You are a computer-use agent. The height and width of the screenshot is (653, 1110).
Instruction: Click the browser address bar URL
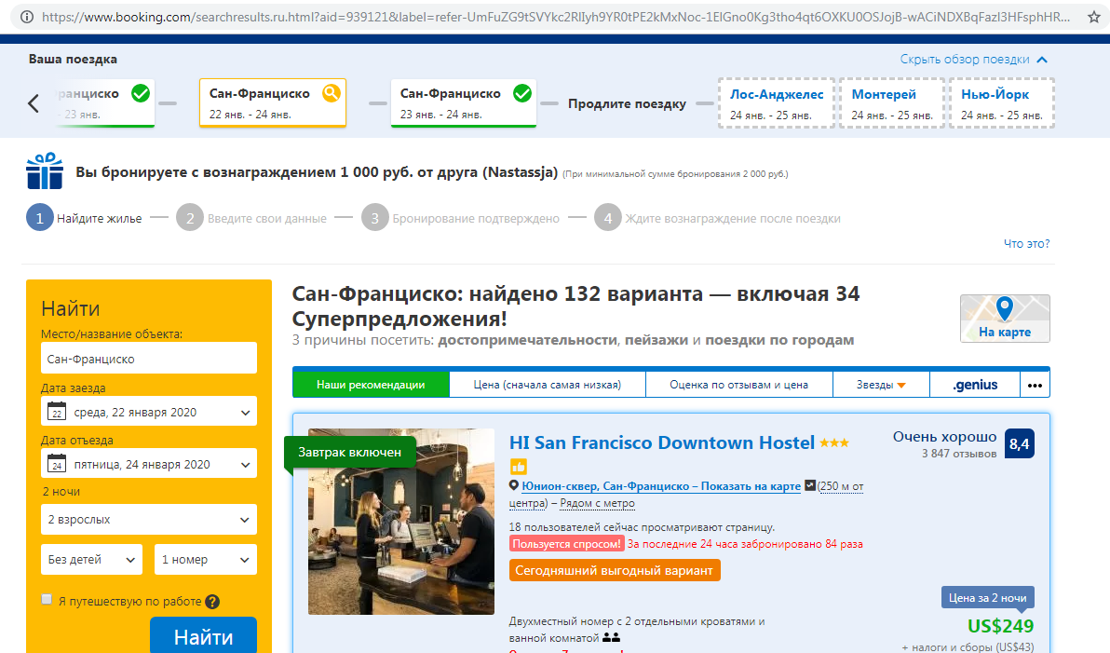(556, 17)
